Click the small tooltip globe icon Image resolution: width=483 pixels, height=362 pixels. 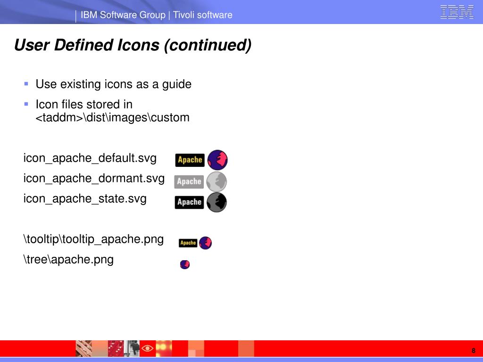click(206, 243)
